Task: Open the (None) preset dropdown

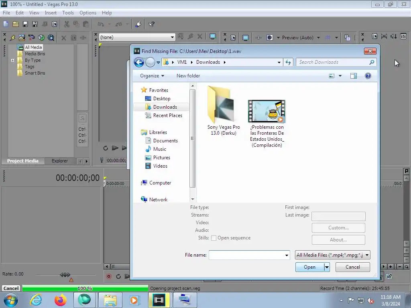Action: [172, 37]
